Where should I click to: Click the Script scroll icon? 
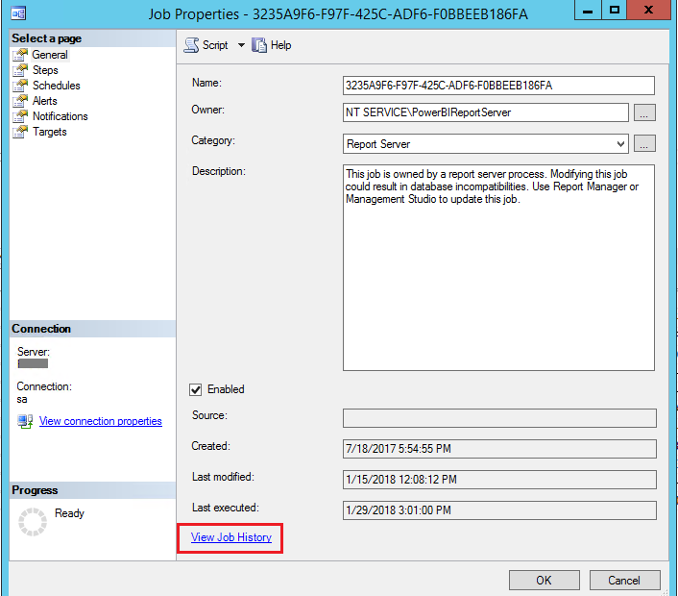pos(191,45)
